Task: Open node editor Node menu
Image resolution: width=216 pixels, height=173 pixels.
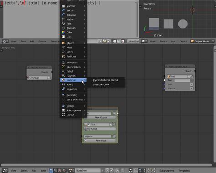Action: click(x=43, y=171)
